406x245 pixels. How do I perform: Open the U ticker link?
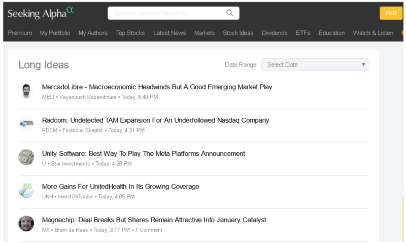(x=44, y=164)
